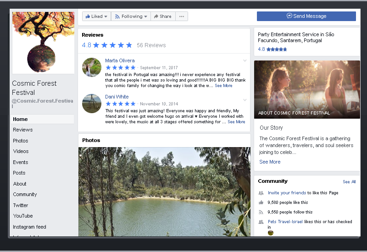The height and width of the screenshot is (252, 367).
Task: Open Dani White's profile name link
Action: click(117, 97)
